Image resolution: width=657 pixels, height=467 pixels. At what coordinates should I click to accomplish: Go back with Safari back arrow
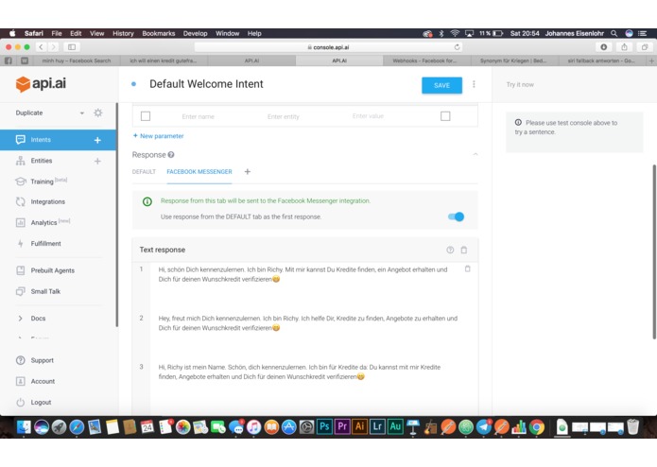click(41, 47)
